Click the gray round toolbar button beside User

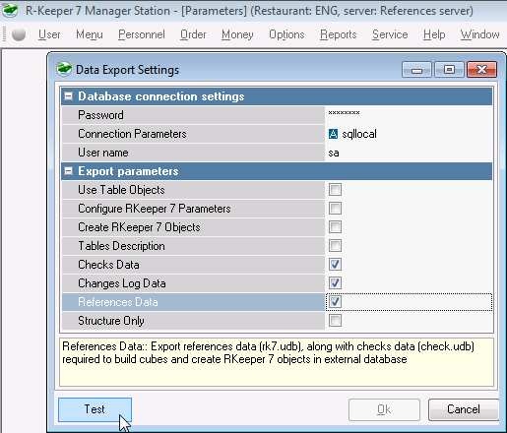pos(19,34)
